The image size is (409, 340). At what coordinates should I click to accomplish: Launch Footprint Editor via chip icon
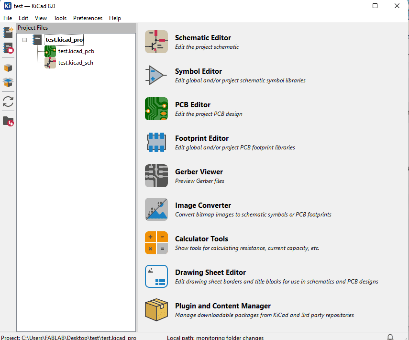tap(156, 142)
